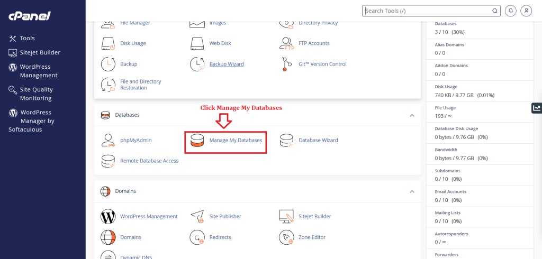Click the Tools wrench icon in the sidebar
The width and height of the screenshot is (542, 259).
coord(13,39)
